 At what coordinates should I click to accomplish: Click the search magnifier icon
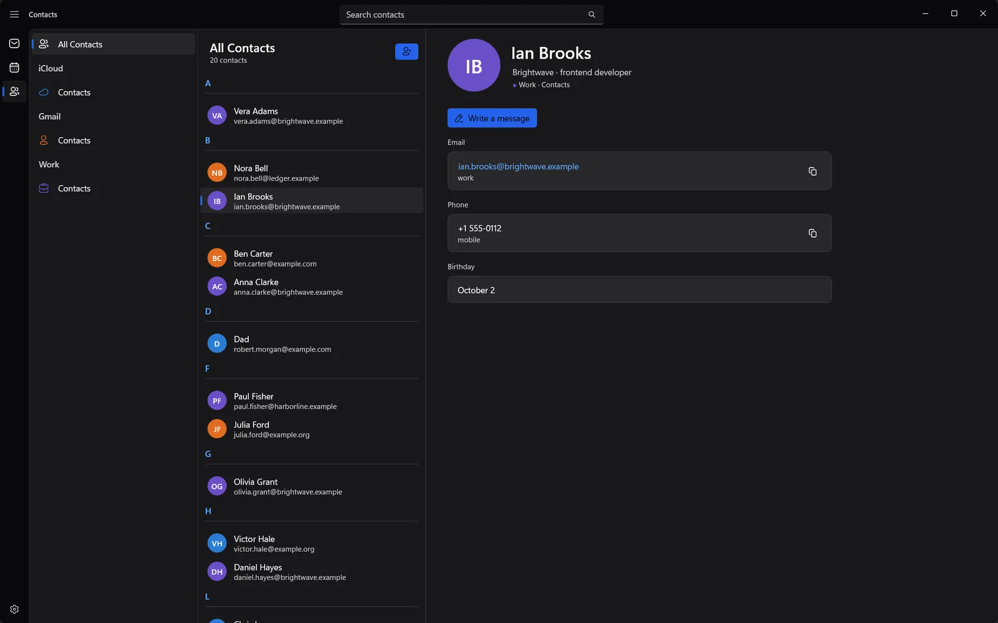click(x=591, y=14)
